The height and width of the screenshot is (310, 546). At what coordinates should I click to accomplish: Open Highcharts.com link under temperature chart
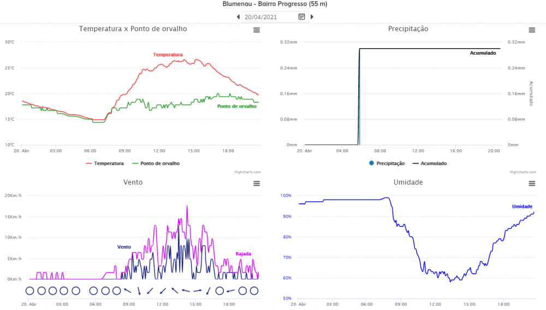tap(247, 172)
